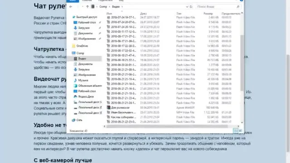Click the Comp computer icon in the sidebar
The width and height of the screenshot is (290, 163).
pyautogui.click(x=73, y=53)
